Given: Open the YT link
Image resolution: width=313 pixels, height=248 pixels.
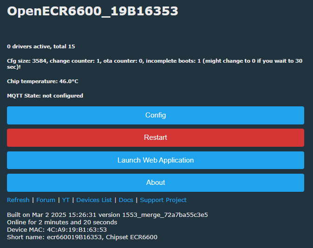Looking at the screenshot, I should pos(65,200).
